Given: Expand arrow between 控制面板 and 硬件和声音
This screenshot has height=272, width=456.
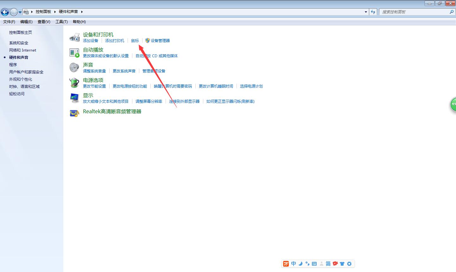Looking at the screenshot, I should point(55,12).
